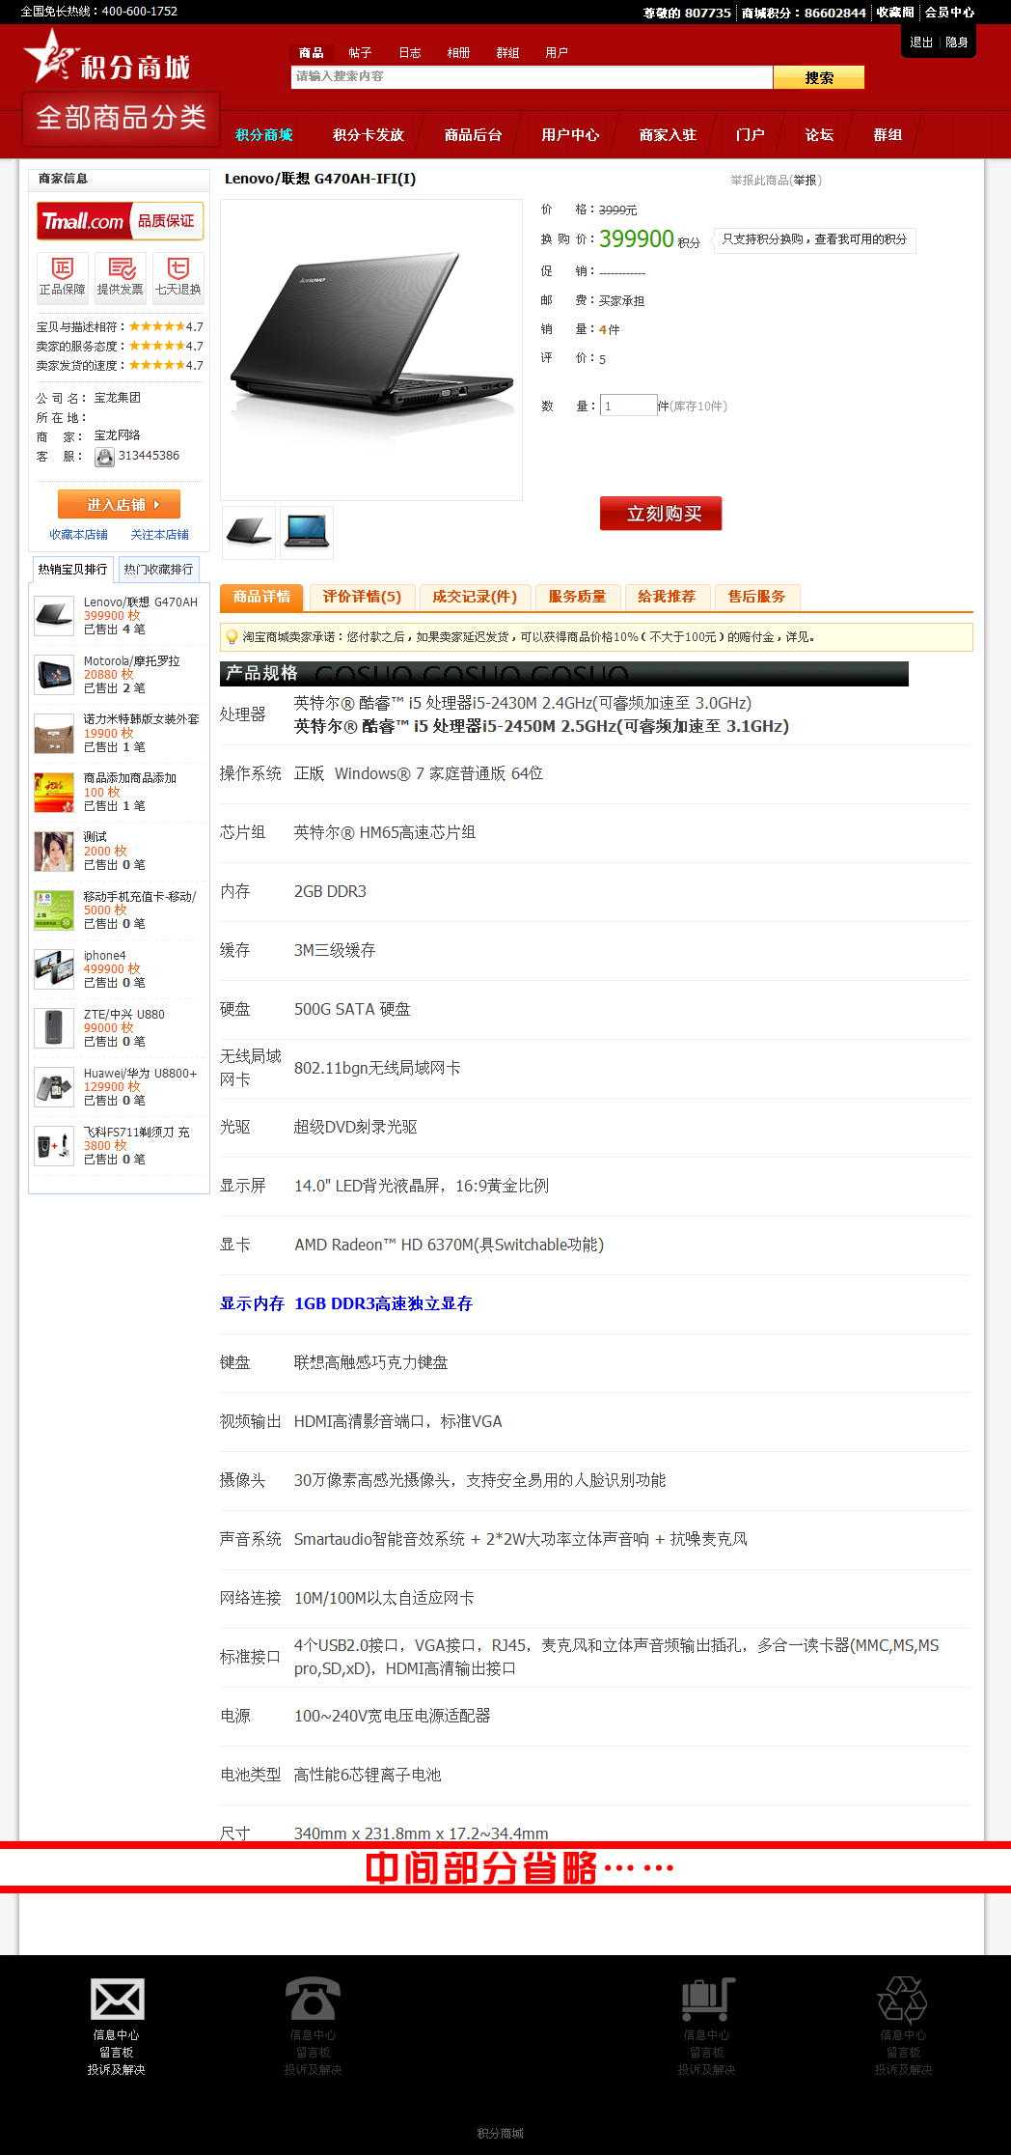Click the QQ customer service icon

[x=104, y=457]
